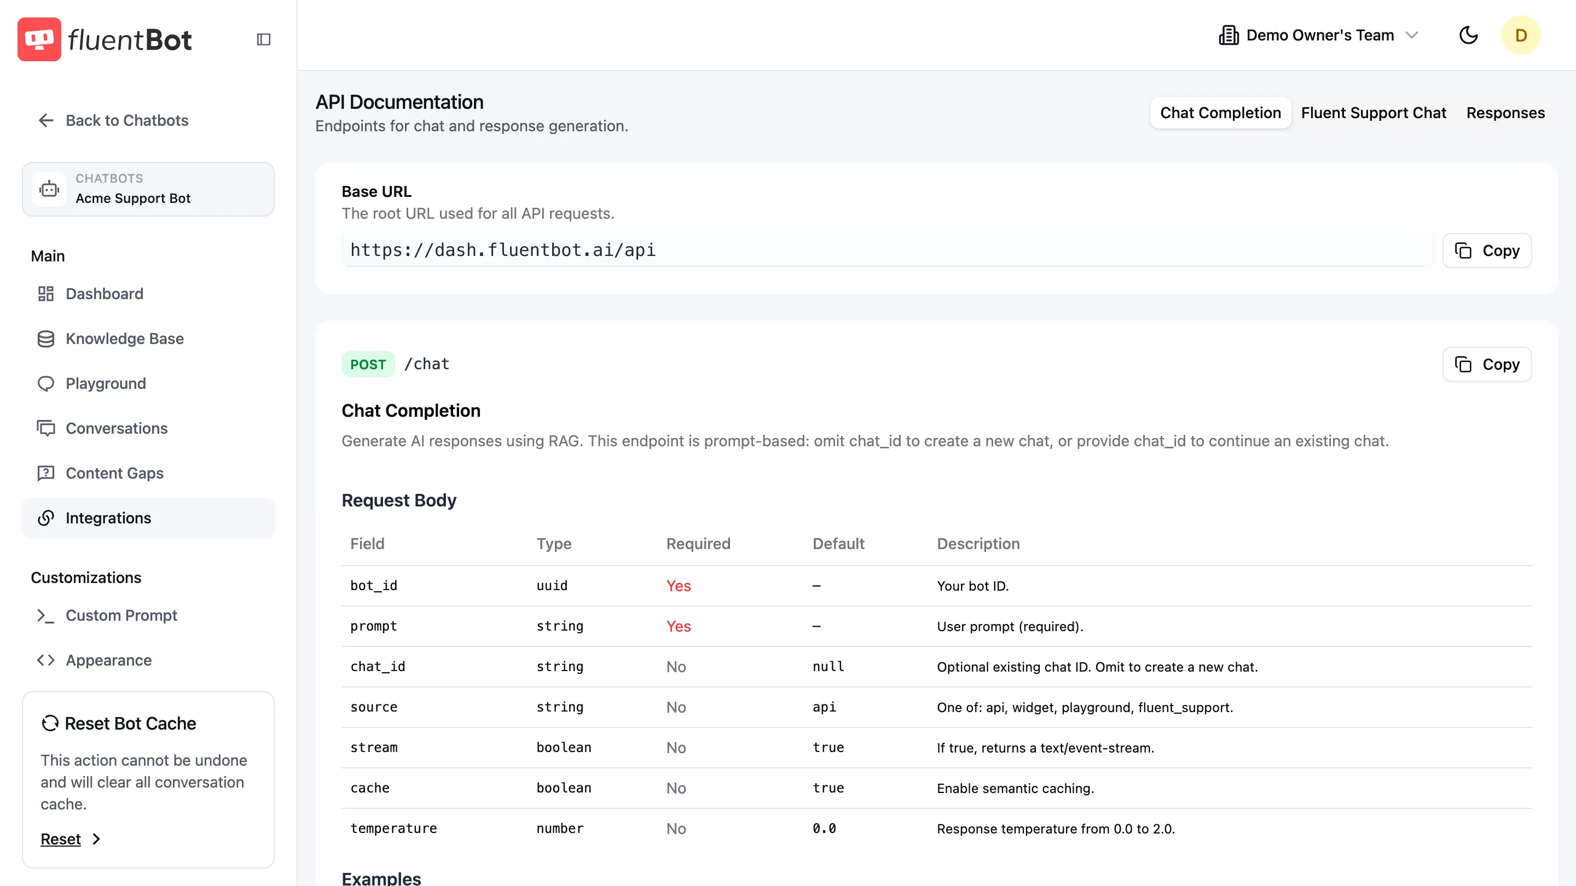Viewport: 1576px width, 886px height.
Task: Click the Custom Prompt terminal icon
Action: 46,615
